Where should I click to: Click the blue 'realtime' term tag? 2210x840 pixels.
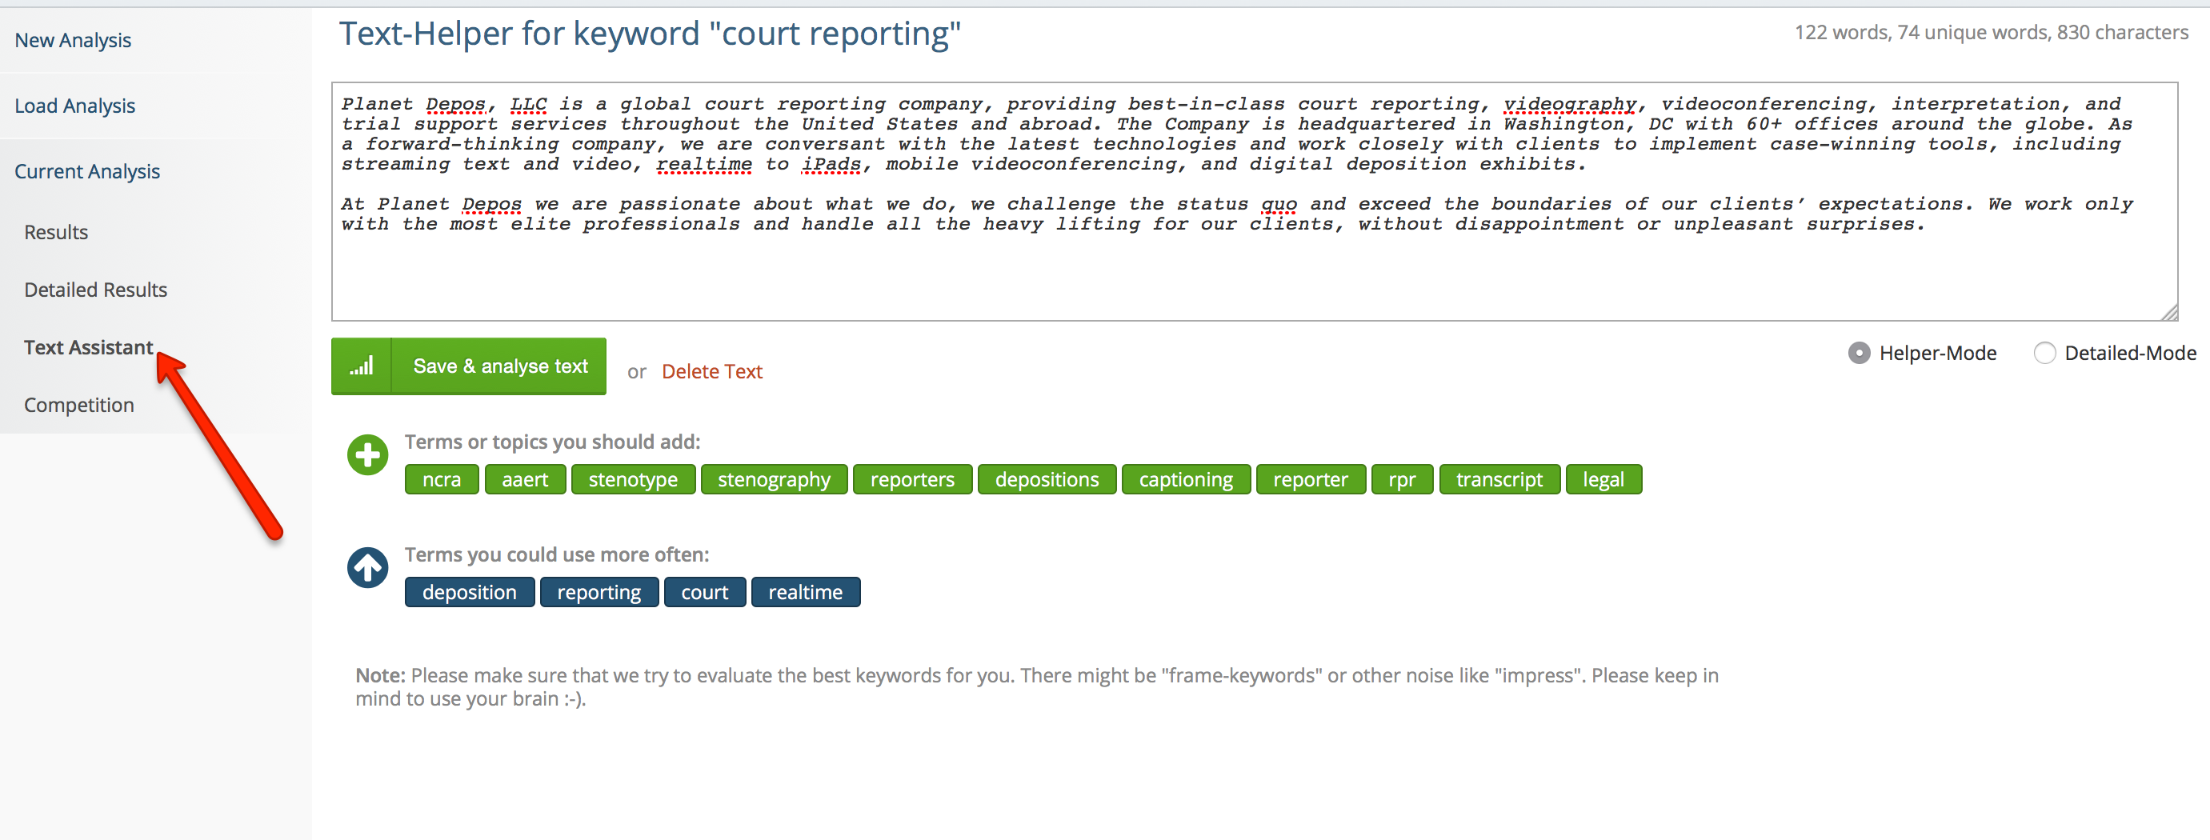805,592
